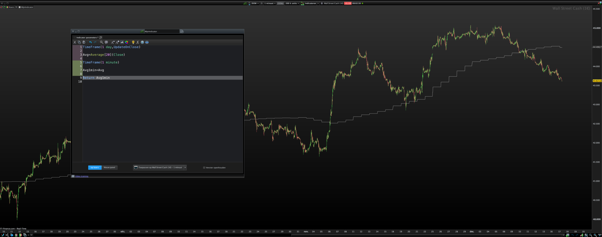
Task: Collapse the Indicator parameters section
Action: [75, 38]
